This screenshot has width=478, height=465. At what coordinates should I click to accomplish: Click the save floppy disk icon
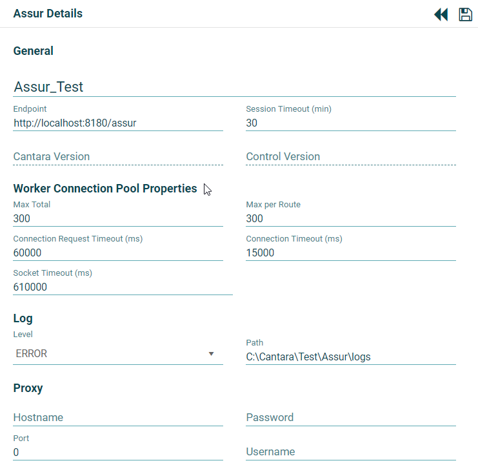[465, 14]
